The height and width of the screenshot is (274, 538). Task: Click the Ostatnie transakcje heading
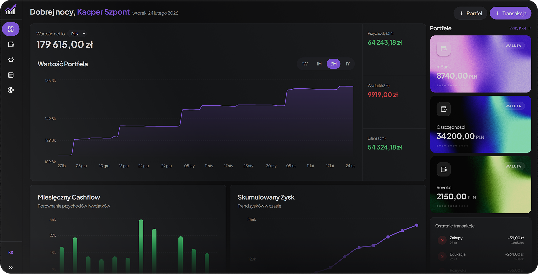pos(455,226)
